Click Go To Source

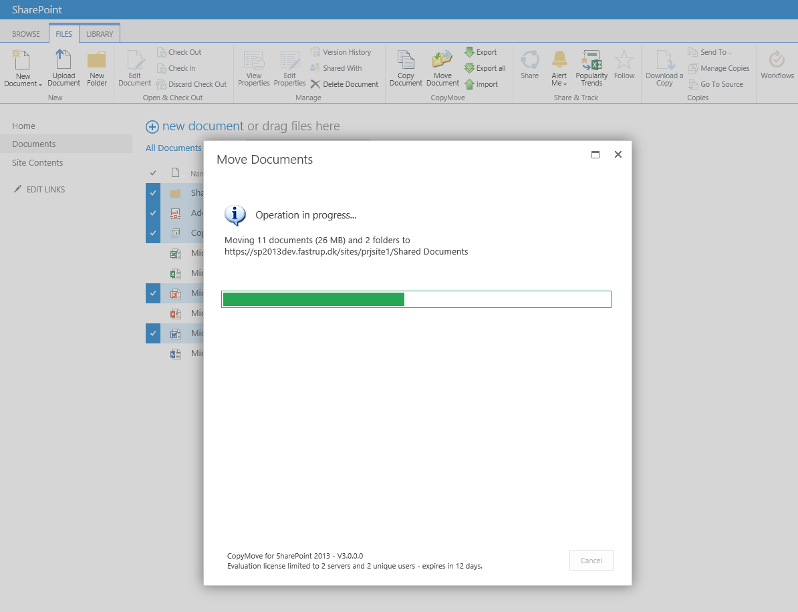[x=716, y=84]
